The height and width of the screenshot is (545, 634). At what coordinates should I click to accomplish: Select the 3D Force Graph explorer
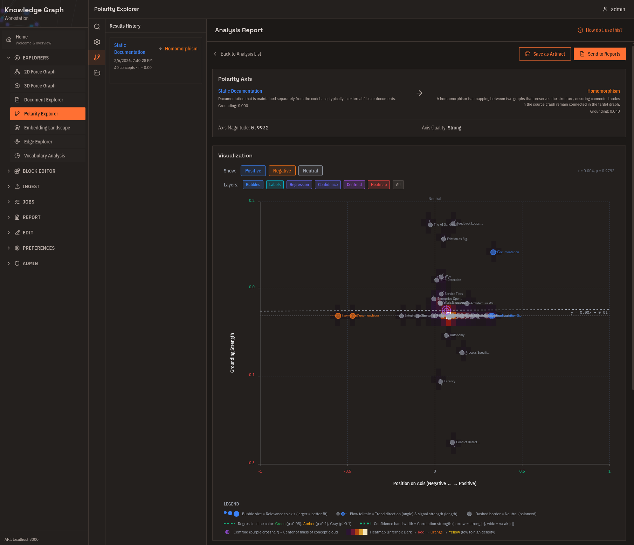tap(40, 85)
